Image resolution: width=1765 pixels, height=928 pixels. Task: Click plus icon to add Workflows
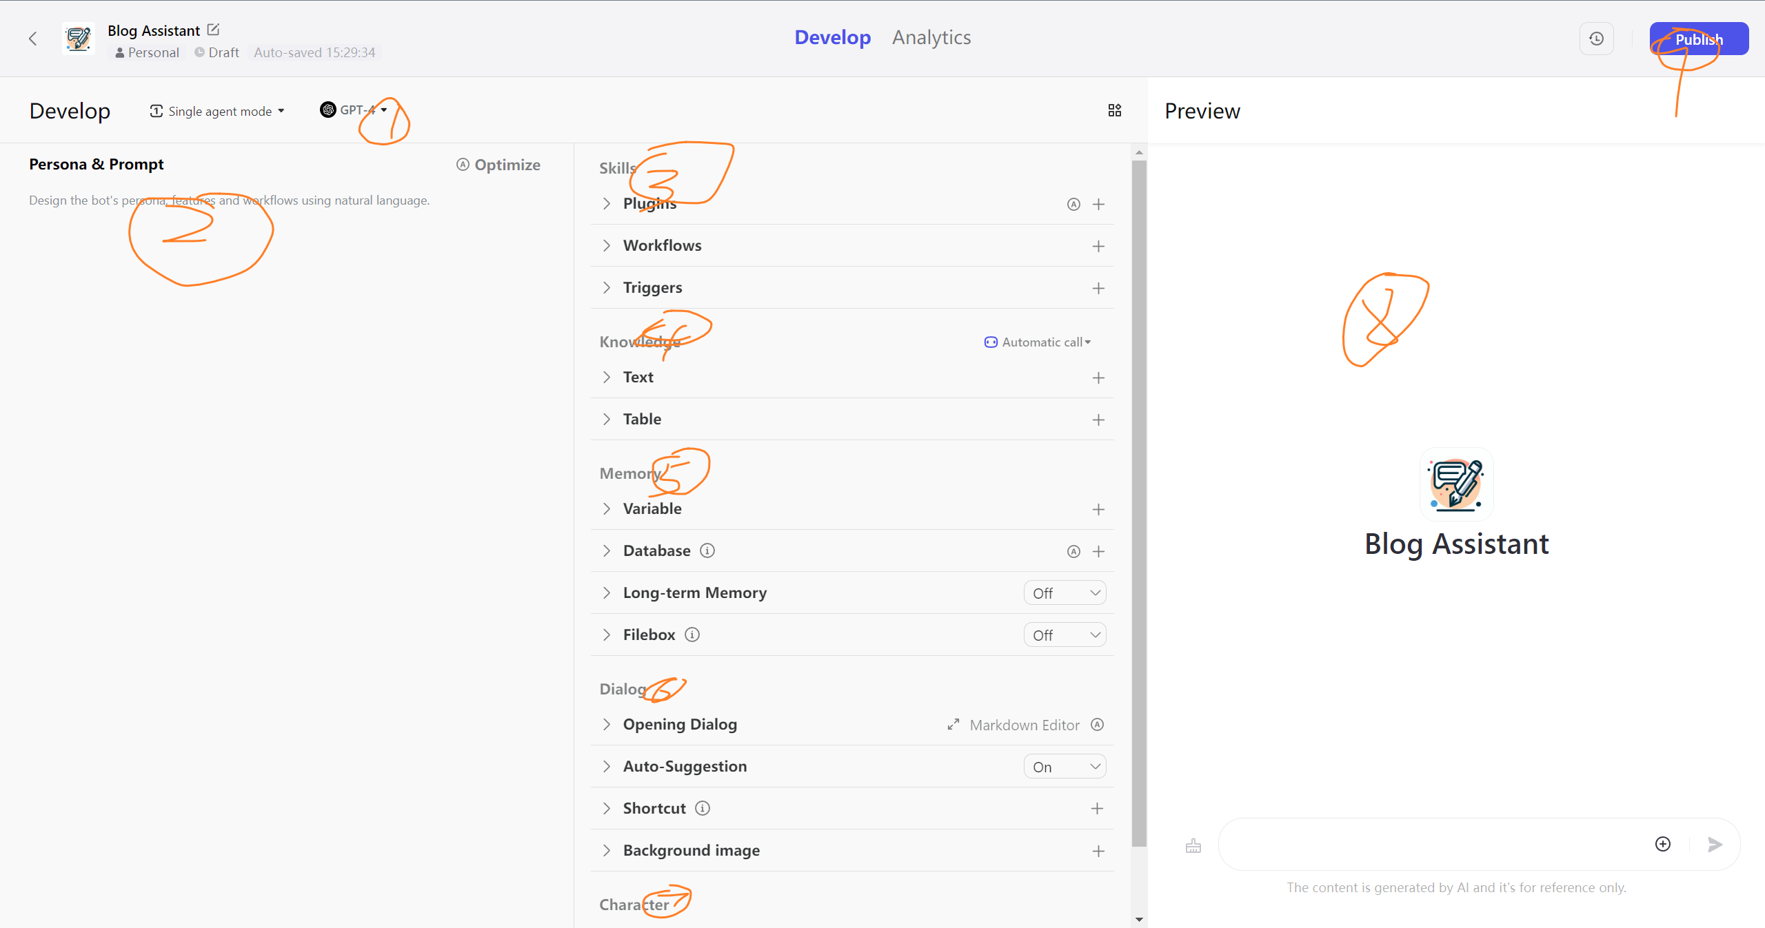point(1098,247)
